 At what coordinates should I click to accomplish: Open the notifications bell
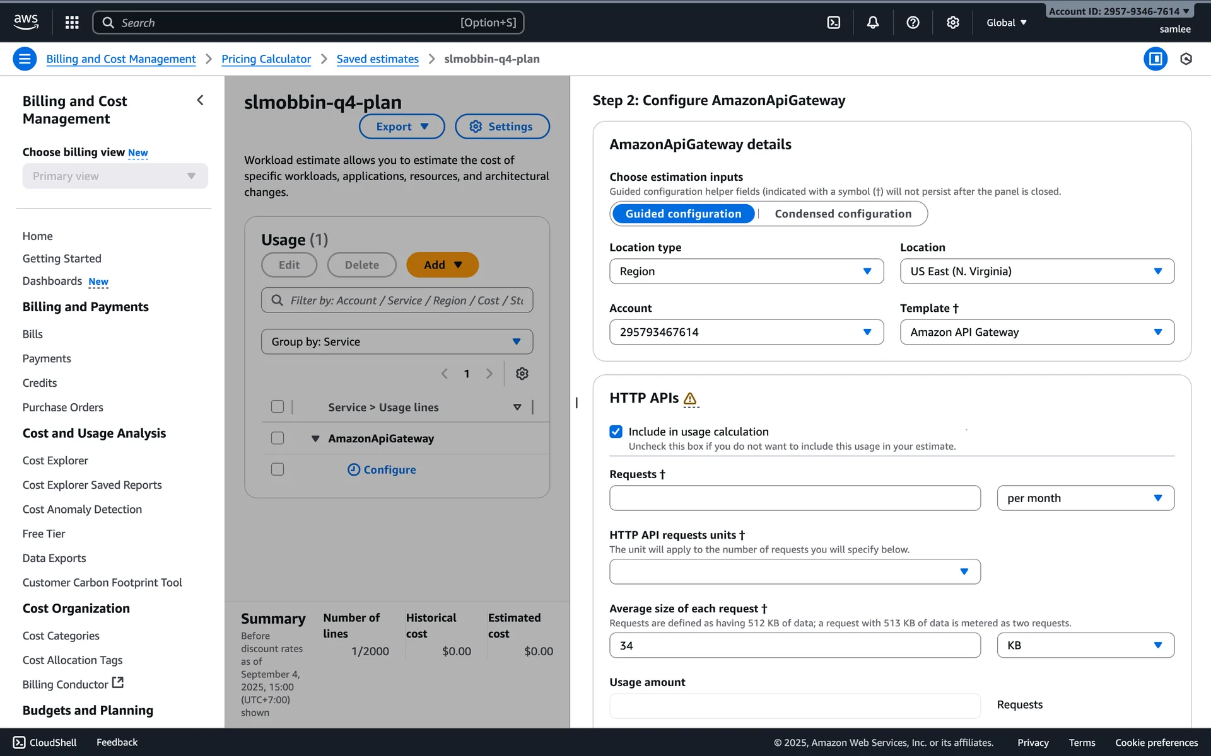[872, 23]
